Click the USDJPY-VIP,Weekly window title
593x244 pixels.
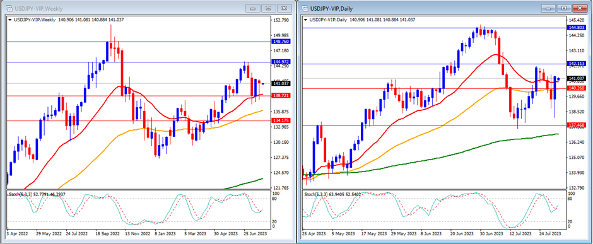click(38, 8)
